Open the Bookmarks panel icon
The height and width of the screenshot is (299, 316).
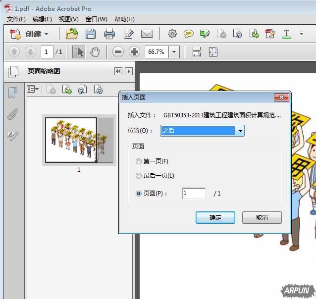coord(13,93)
